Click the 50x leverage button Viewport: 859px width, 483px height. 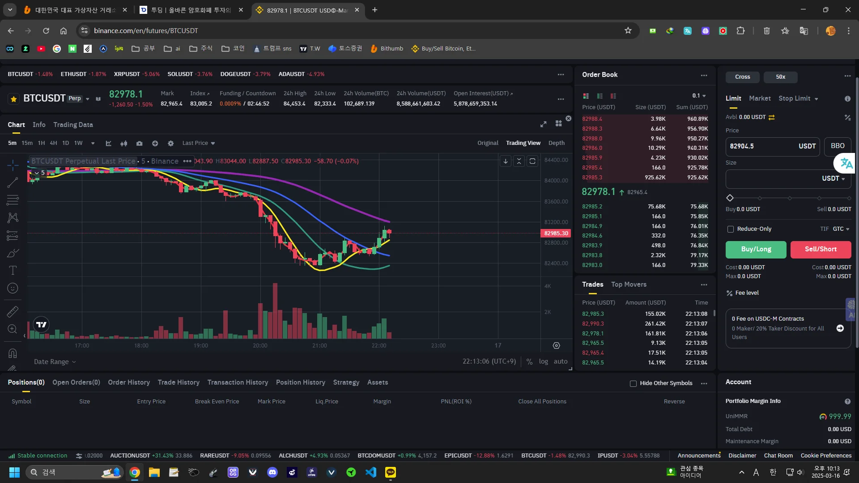coord(780,77)
